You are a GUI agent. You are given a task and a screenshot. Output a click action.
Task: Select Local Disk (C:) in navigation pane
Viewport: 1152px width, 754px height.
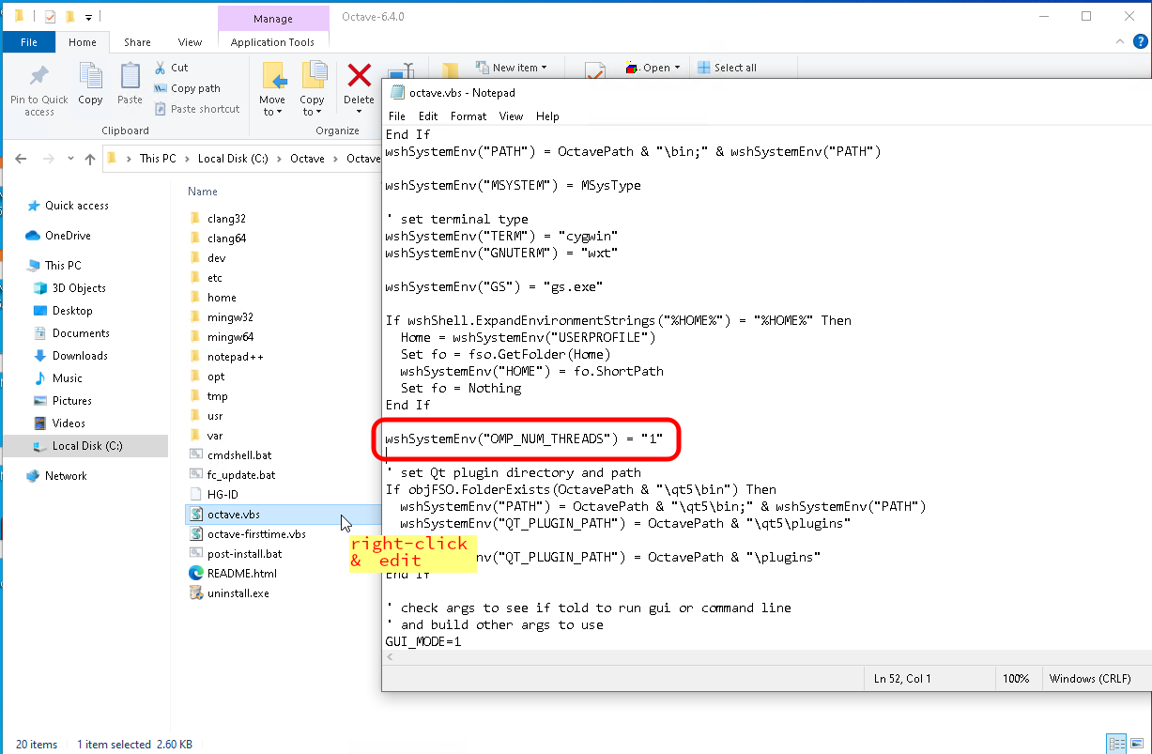tap(85, 446)
